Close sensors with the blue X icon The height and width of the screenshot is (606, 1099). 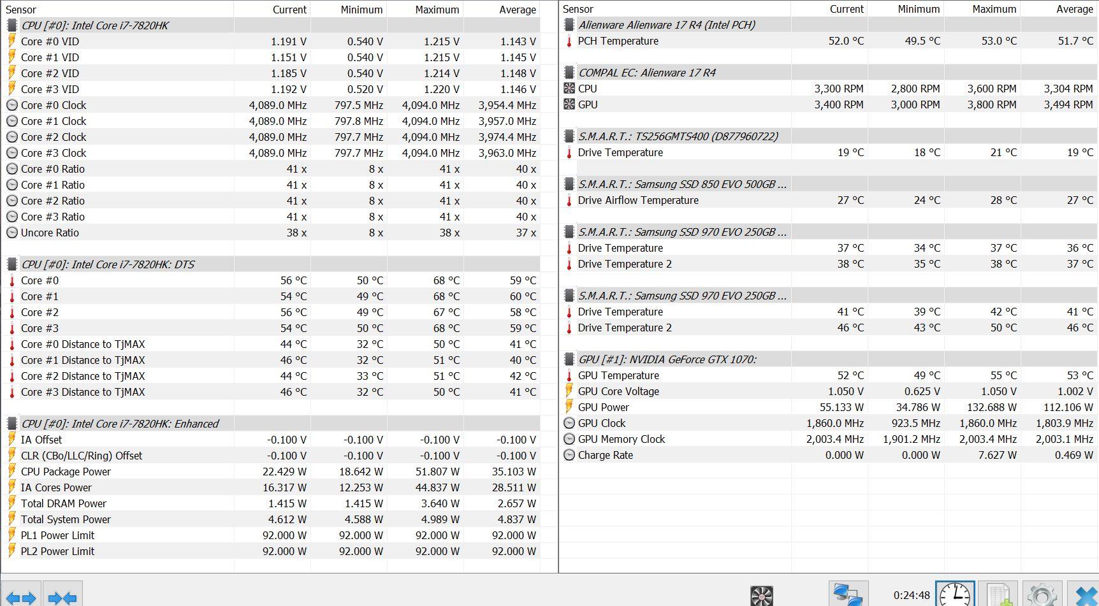pos(1084,595)
